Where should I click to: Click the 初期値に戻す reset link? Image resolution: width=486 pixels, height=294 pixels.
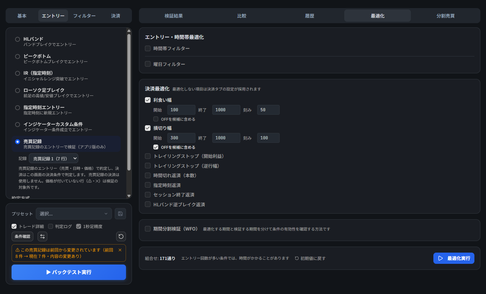(310, 258)
